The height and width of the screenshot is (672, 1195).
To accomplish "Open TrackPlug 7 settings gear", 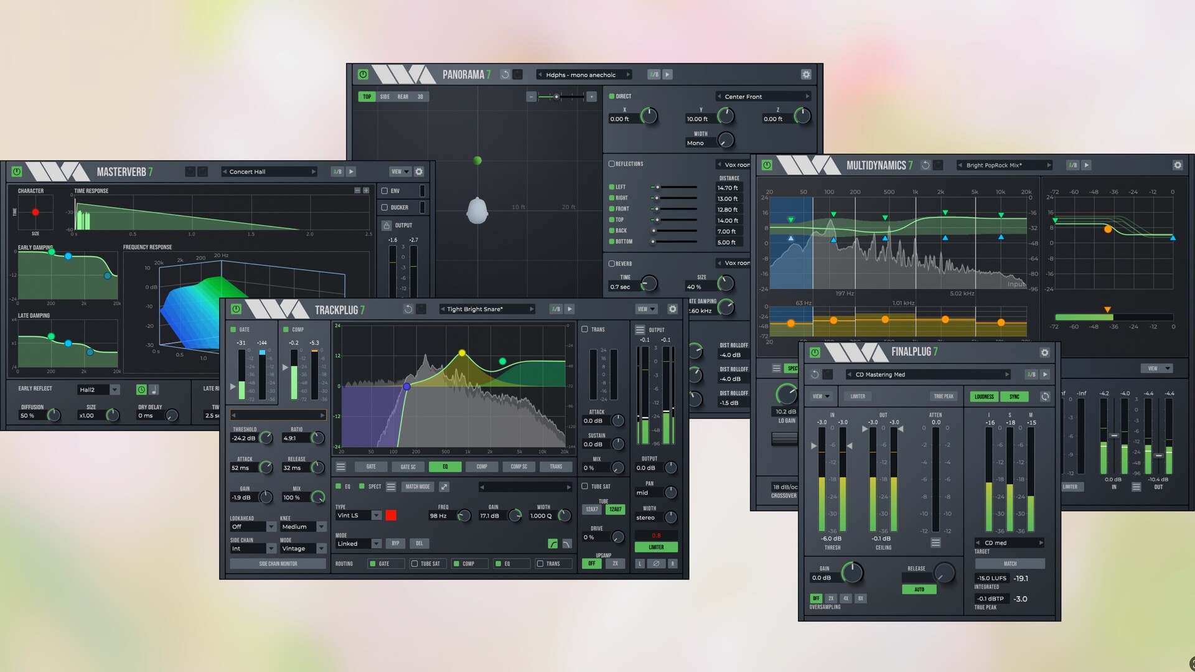I will pyautogui.click(x=672, y=309).
